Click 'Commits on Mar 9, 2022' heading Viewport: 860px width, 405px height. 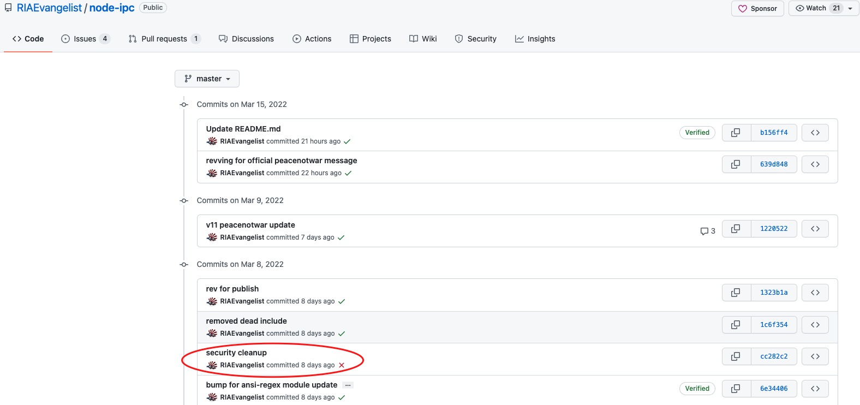[240, 200]
